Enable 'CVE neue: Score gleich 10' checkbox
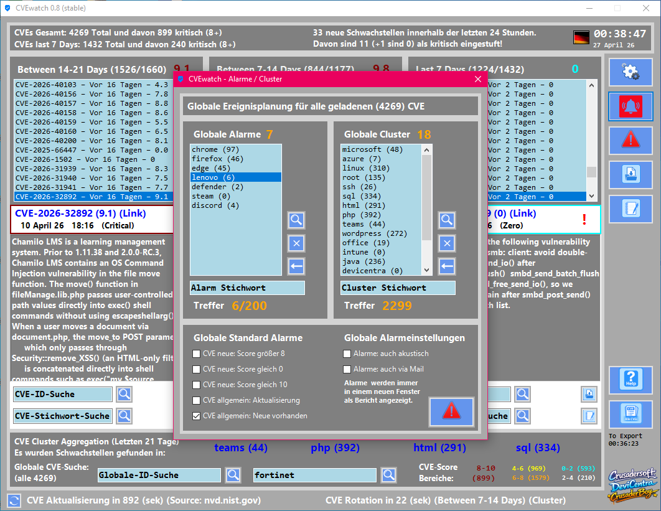This screenshot has width=661, height=511. coord(196,385)
